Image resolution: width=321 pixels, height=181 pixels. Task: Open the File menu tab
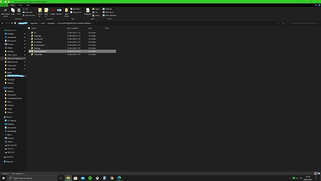[x=4, y=5]
